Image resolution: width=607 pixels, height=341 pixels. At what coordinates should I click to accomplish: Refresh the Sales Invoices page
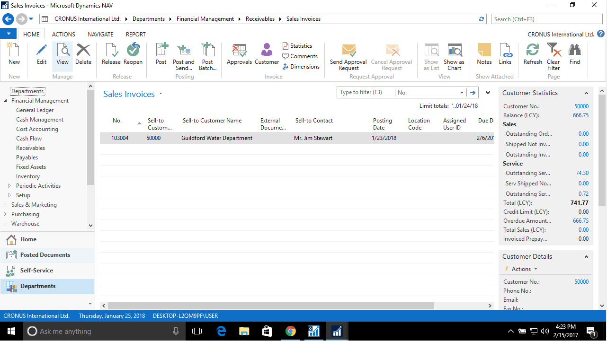532,56
